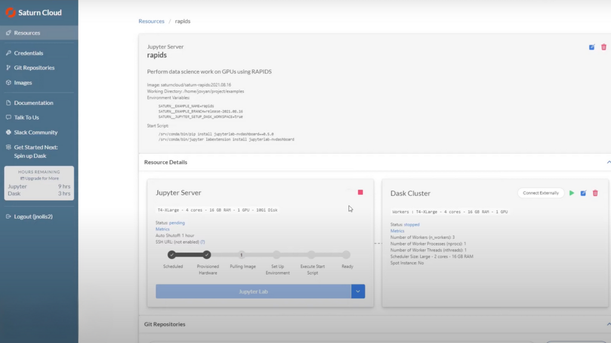This screenshot has height=343, width=611.
Task: Open Slack Community link
Action: pyautogui.click(x=36, y=132)
